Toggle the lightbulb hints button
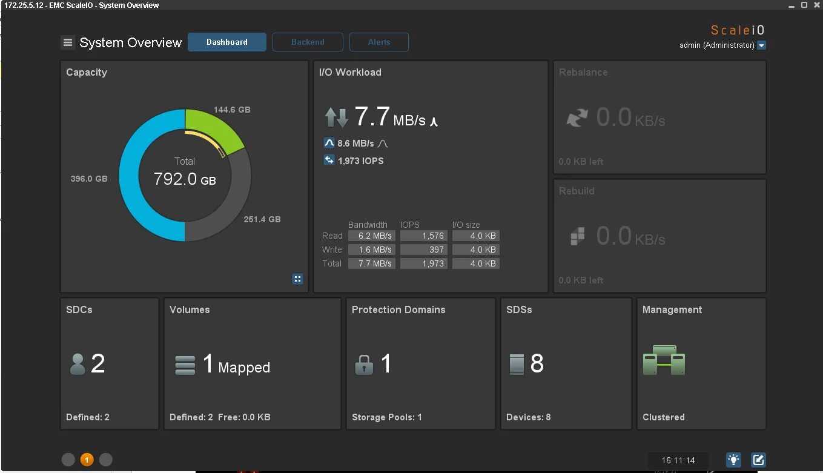The image size is (823, 473). tap(733, 460)
